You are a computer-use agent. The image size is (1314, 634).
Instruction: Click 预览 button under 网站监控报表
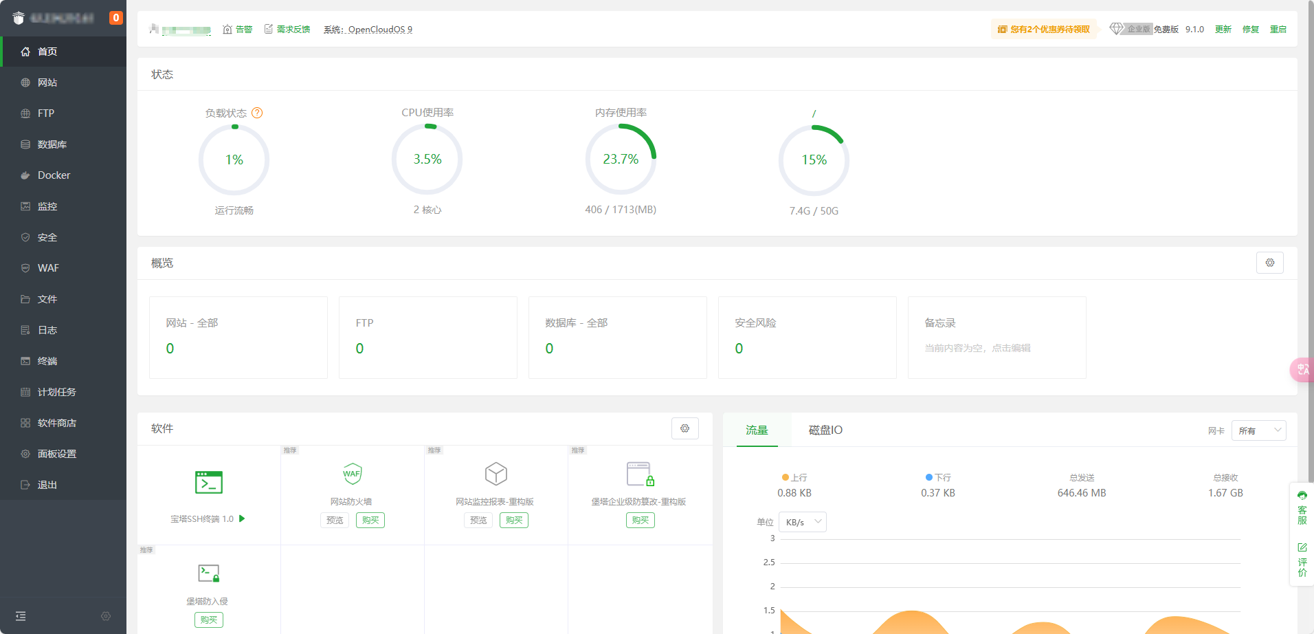pyautogui.click(x=478, y=521)
